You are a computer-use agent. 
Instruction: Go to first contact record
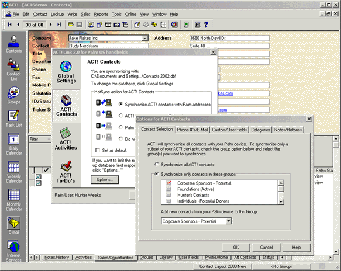[9, 25]
